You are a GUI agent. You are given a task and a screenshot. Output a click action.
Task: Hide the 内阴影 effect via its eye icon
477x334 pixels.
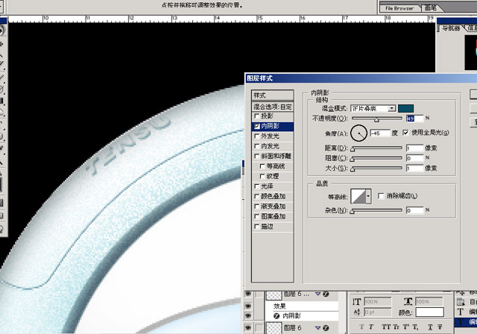(x=248, y=316)
